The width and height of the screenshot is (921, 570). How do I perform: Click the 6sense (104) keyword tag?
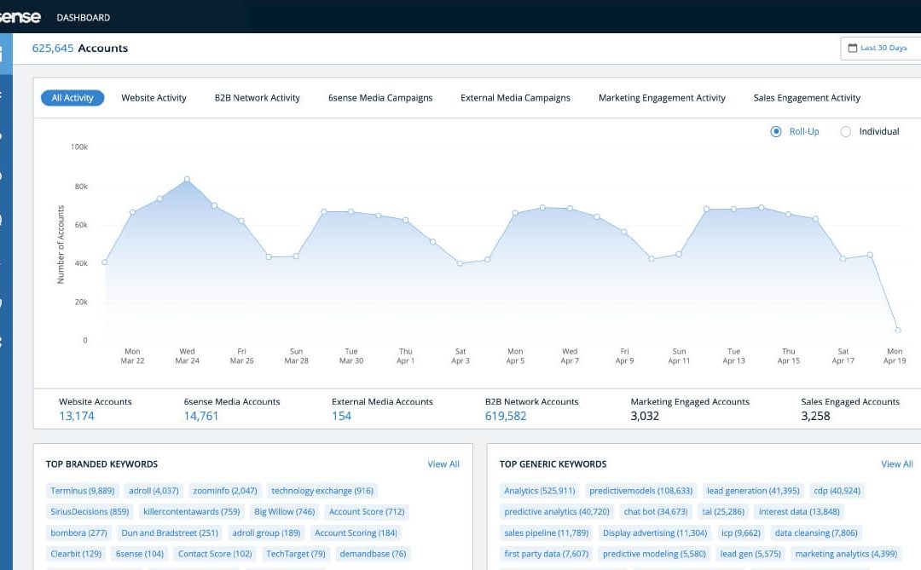(x=140, y=554)
